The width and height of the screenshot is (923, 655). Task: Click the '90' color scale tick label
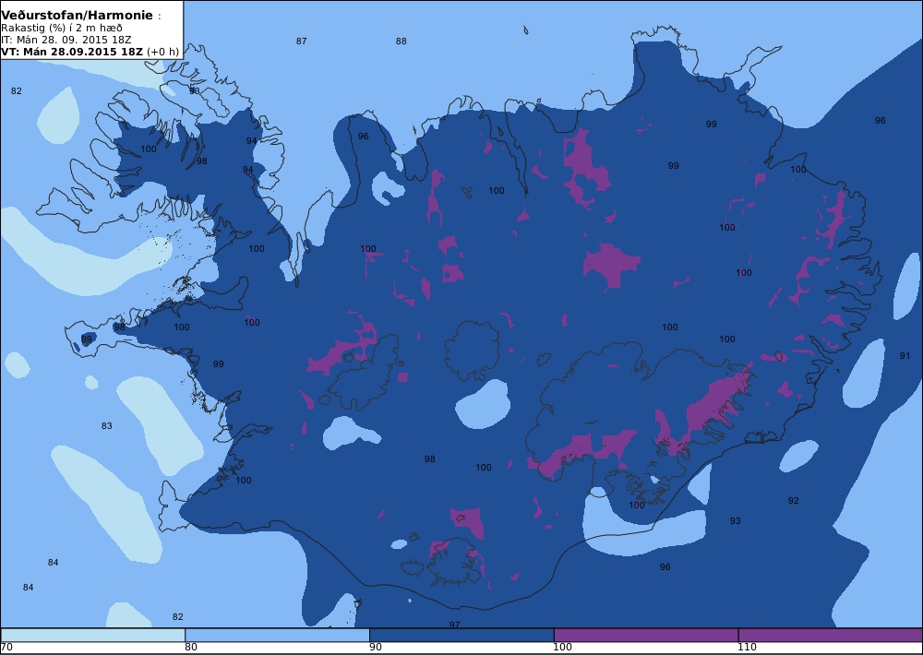click(x=376, y=648)
